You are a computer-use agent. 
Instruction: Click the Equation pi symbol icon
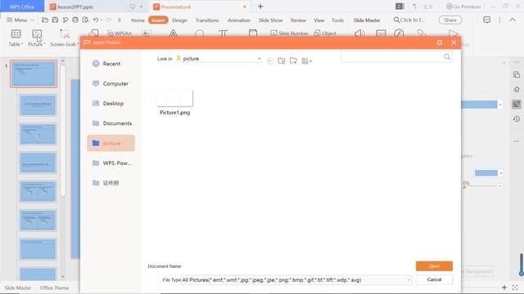224,33
